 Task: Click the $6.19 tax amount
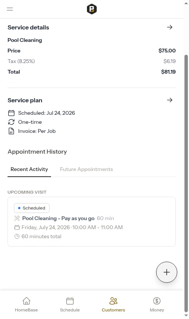169,61
